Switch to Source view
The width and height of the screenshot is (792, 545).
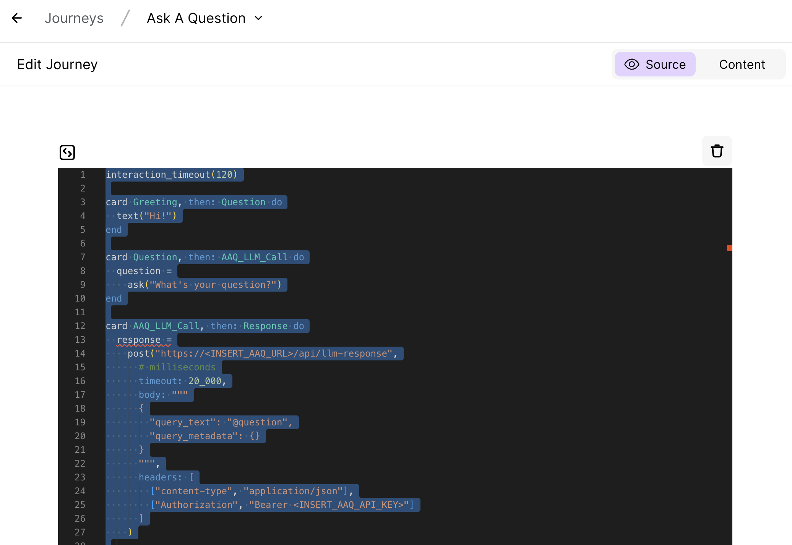665,64
